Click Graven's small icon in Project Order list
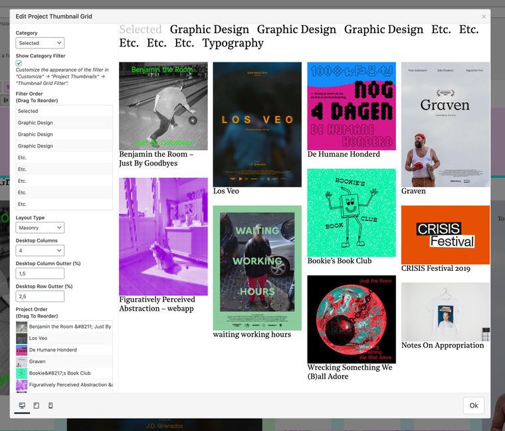505x431 pixels. (22, 361)
